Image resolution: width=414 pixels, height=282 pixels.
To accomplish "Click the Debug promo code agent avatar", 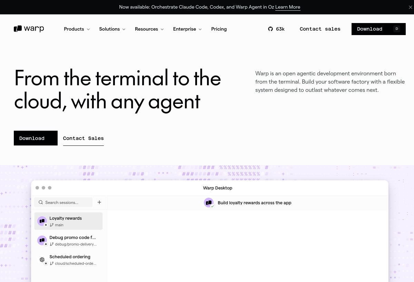I will (x=42, y=240).
